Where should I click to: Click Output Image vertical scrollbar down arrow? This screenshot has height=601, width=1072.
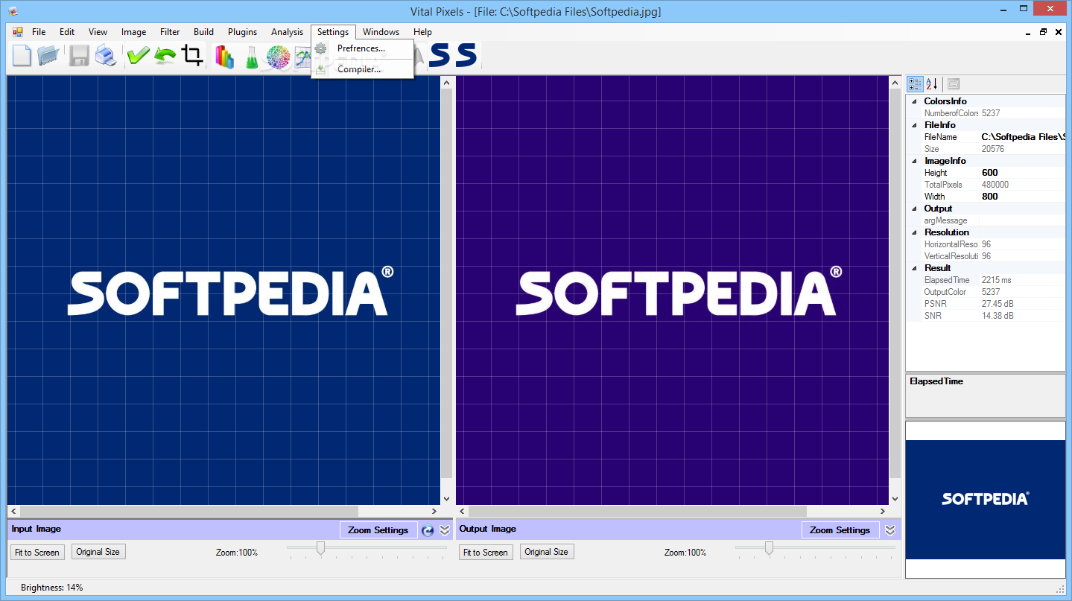pos(895,499)
